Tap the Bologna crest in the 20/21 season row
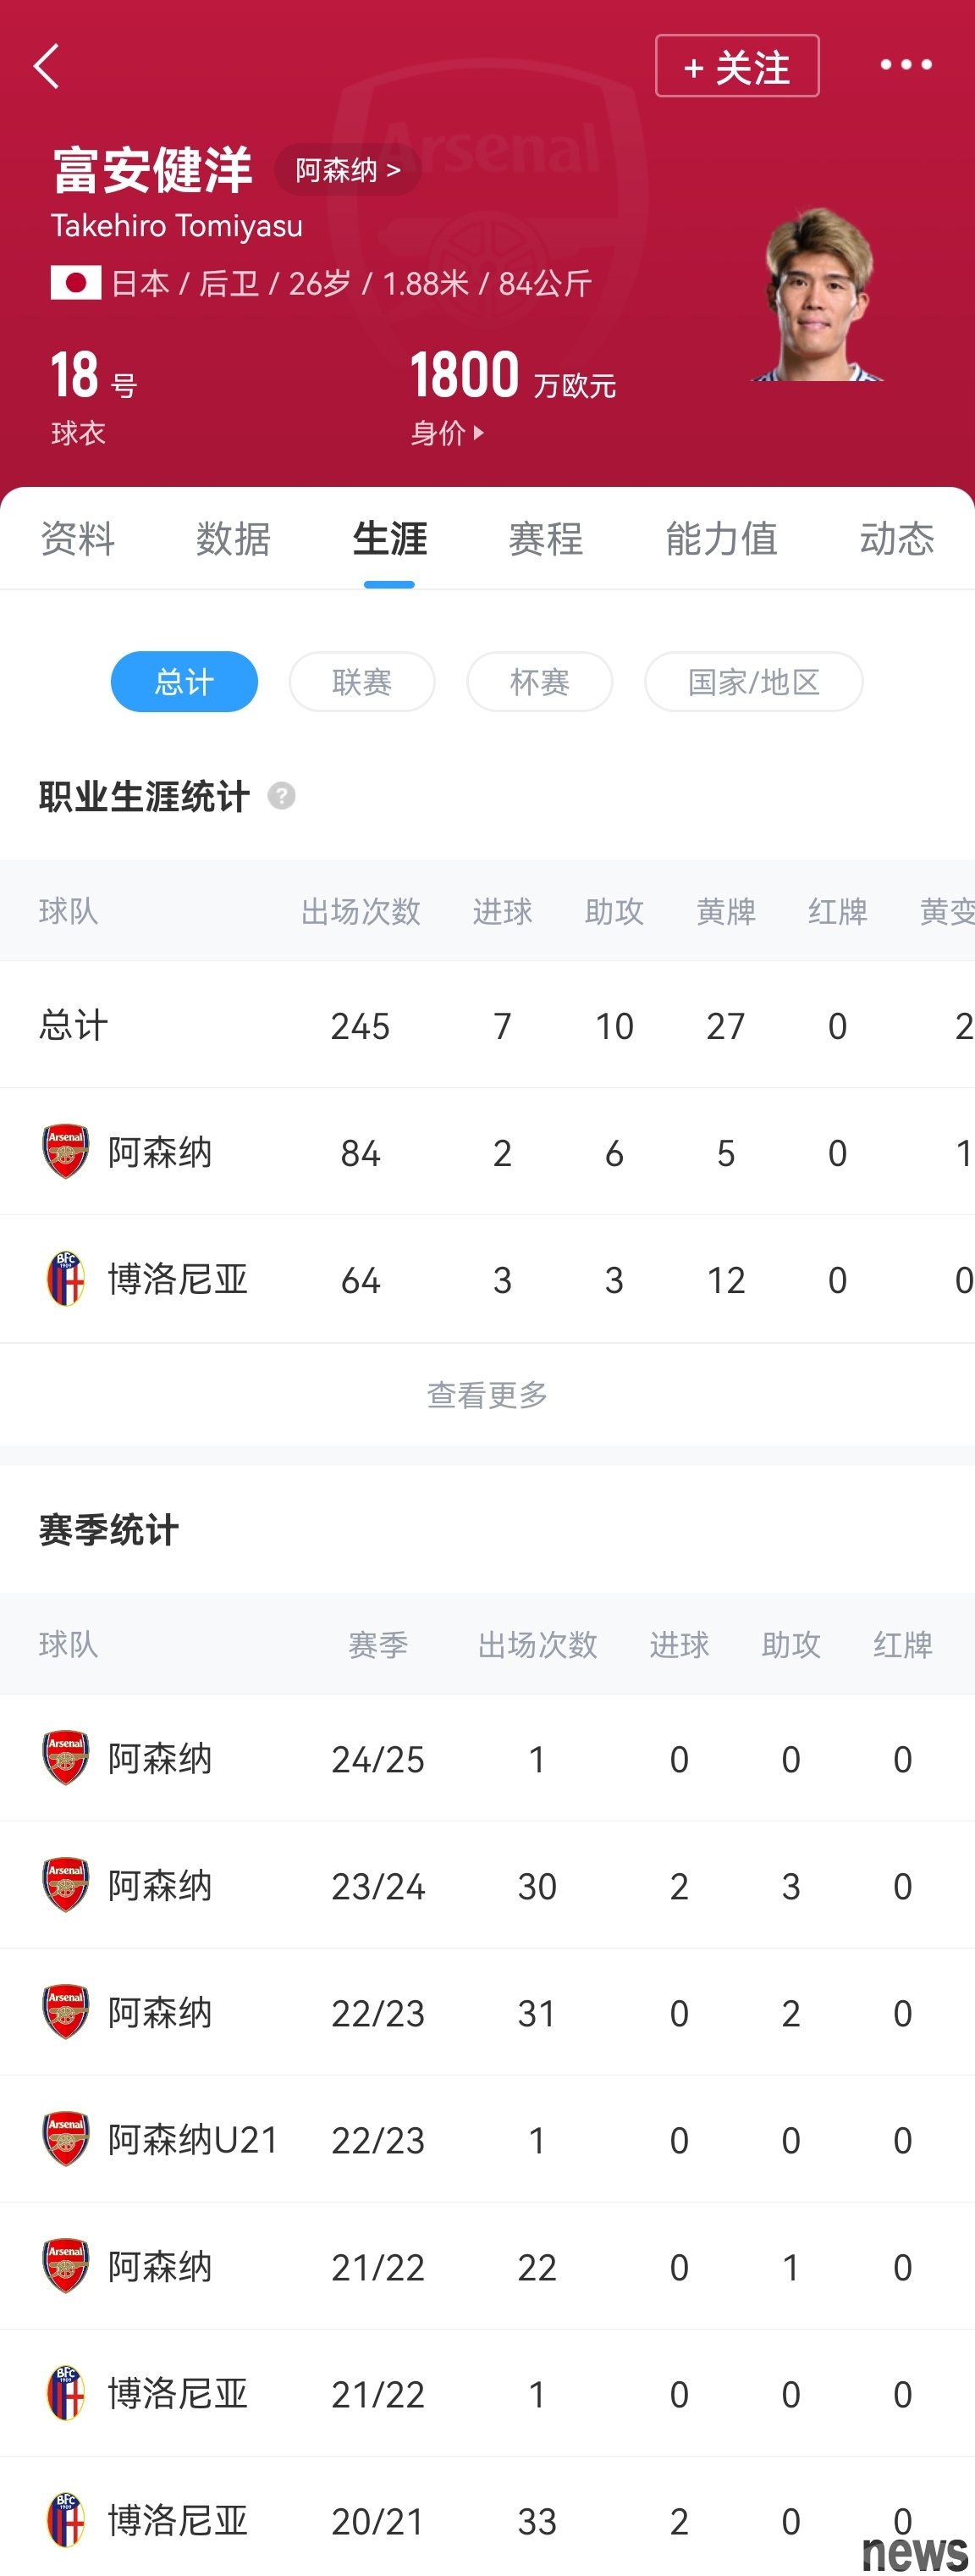This screenshot has height=2576, width=975. 66,2520
